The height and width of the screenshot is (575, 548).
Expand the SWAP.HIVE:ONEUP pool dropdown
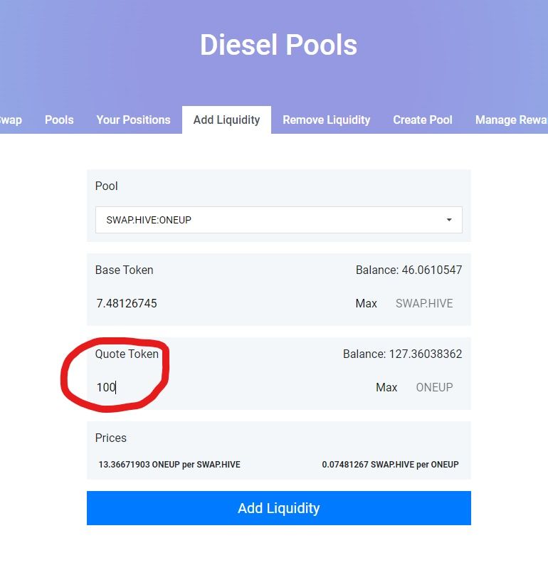pos(279,220)
